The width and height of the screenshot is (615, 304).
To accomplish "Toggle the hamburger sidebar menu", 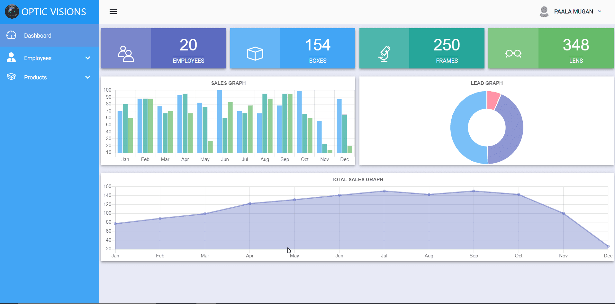I will point(113,12).
